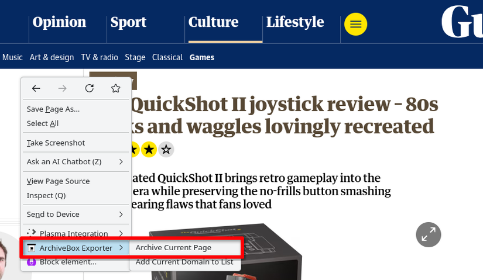The width and height of the screenshot is (483, 280).
Task: Click the QuickShot II box product image
Action: pos(225,253)
